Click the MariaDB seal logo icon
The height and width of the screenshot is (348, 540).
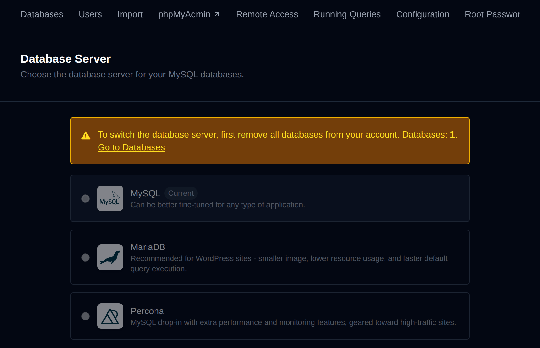110,257
